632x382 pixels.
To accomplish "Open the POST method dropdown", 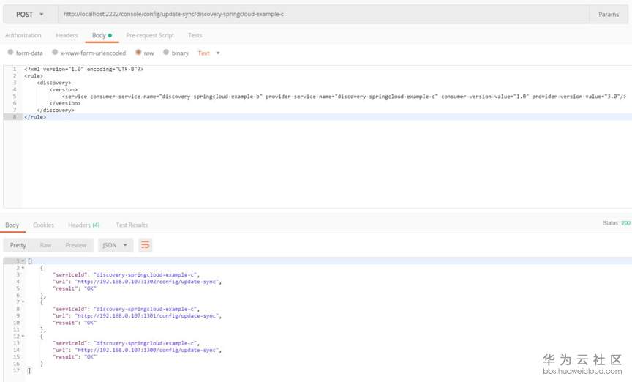I will pyautogui.click(x=30, y=14).
